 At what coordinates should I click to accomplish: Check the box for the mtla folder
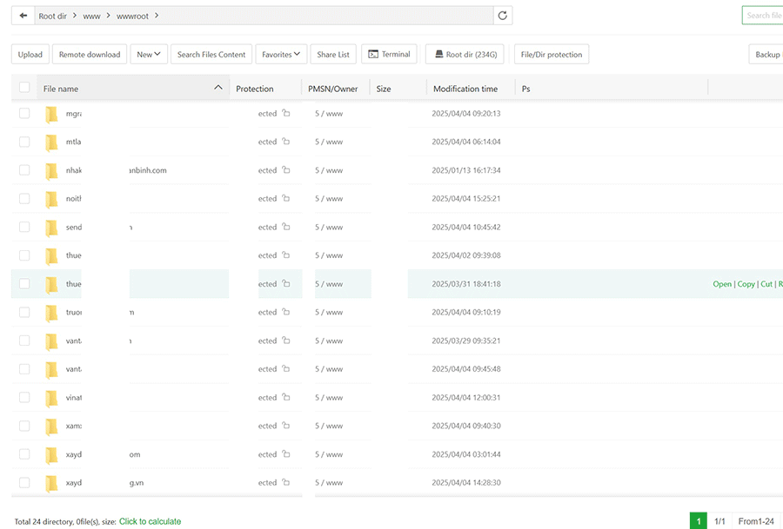(x=24, y=142)
